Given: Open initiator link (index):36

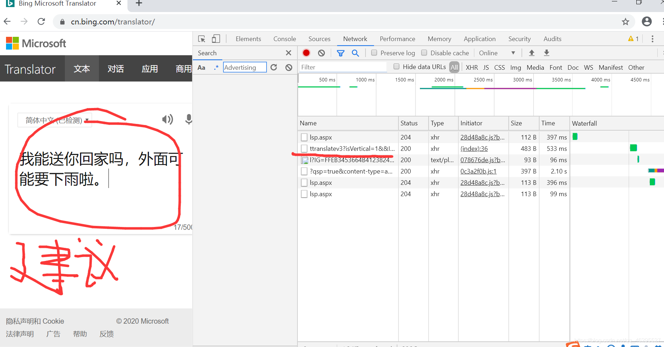Looking at the screenshot, I should 474,149.
